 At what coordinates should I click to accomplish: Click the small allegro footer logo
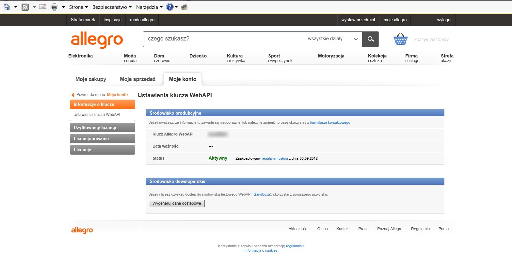click(x=82, y=230)
